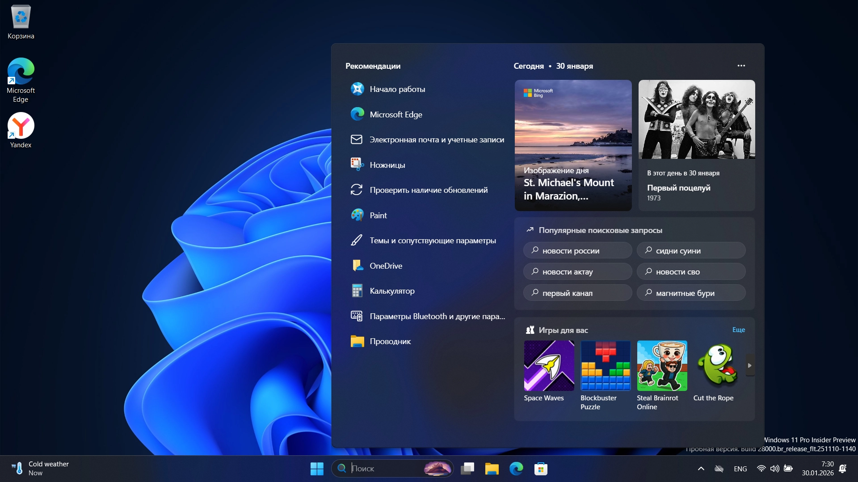Open Space Waves game thumbnail
858x482 pixels.
pyautogui.click(x=549, y=366)
